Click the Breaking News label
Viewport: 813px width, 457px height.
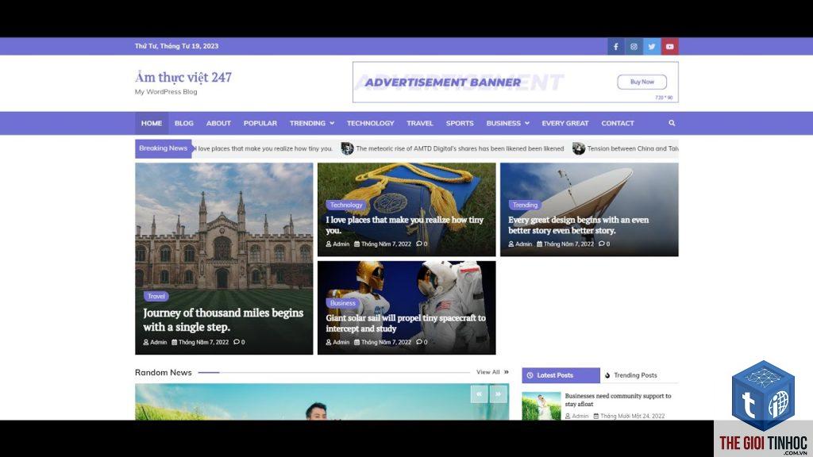pos(164,148)
